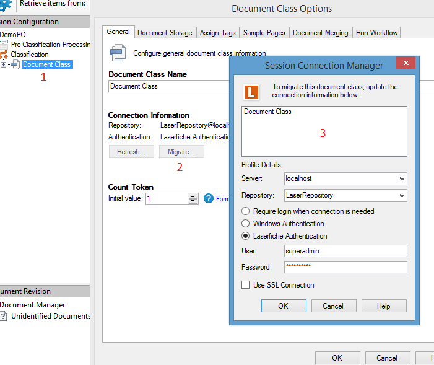Click the Document Revision panel header
Screen dimensions: 434x365
pyautogui.click(x=45, y=291)
